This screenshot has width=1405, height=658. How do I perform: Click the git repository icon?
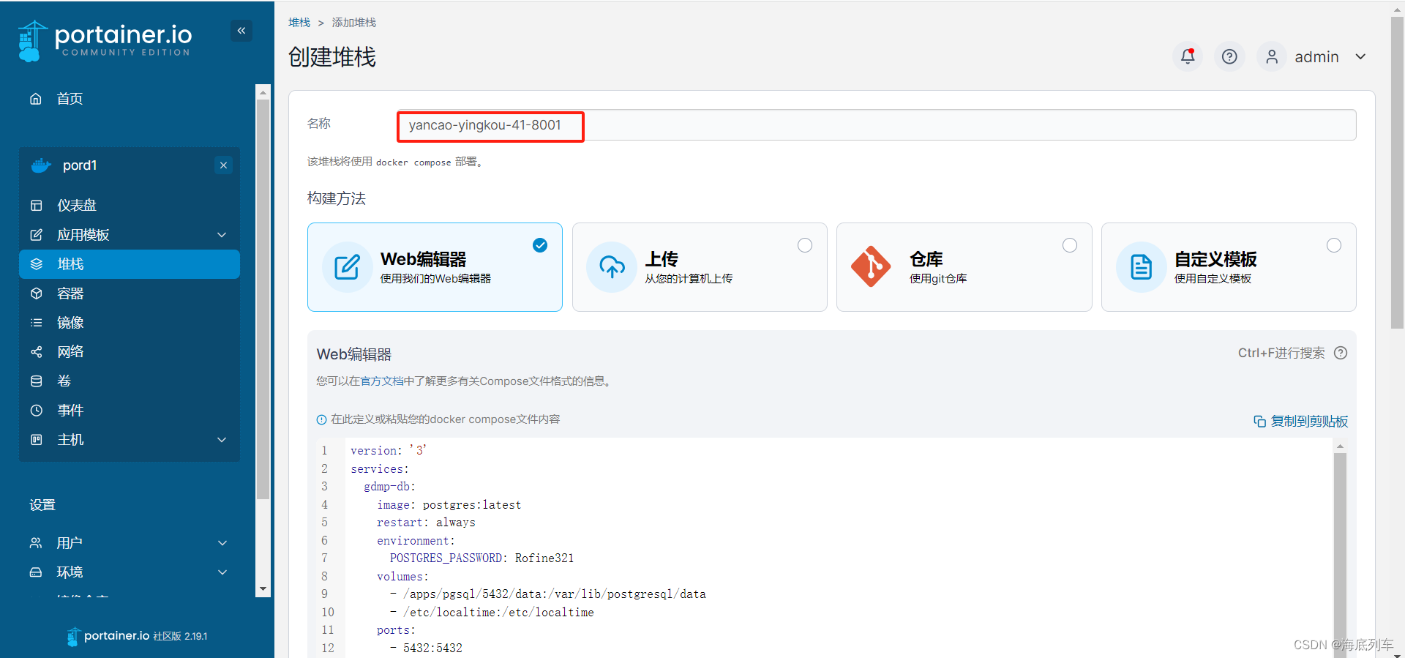click(x=871, y=266)
